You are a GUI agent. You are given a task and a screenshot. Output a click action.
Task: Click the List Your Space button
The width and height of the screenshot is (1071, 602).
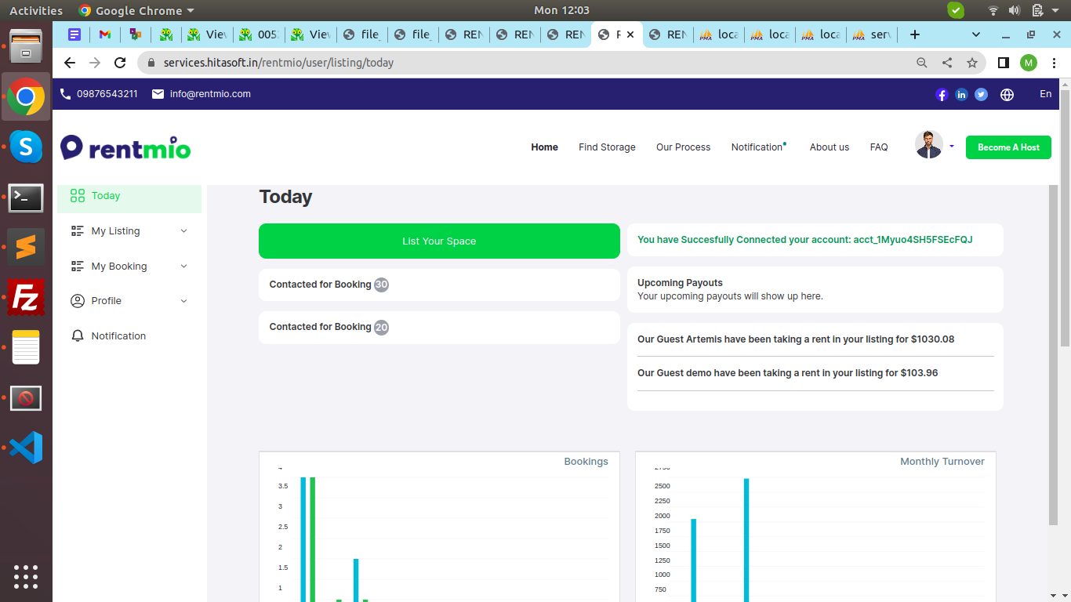439,241
